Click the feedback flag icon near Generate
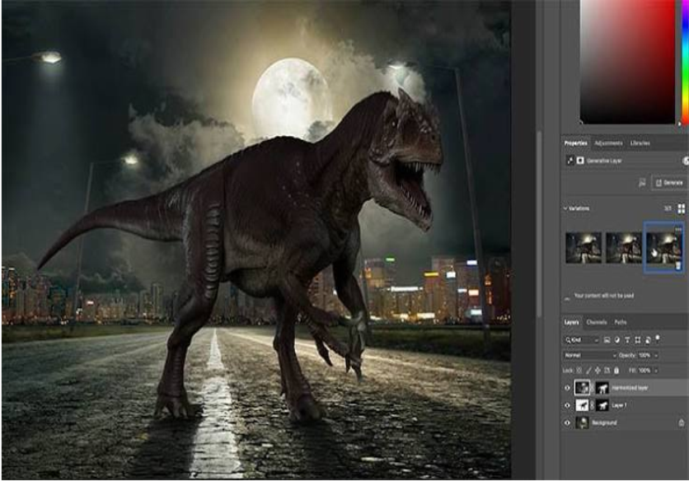 [642, 183]
